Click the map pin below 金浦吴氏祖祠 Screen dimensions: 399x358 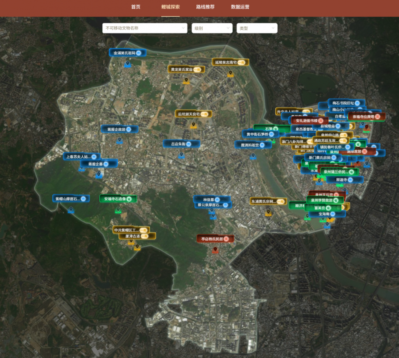[x=128, y=63]
